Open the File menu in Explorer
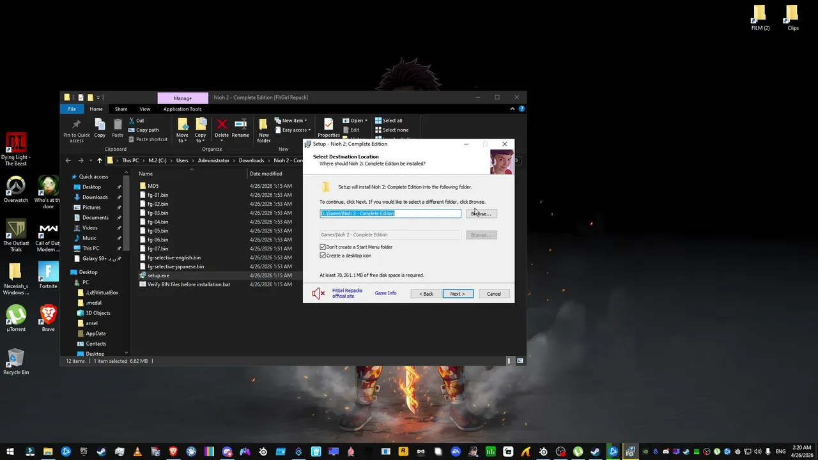Screen dimensions: 818x460 (x=72, y=109)
